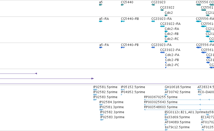Select the CG33922-PA protein label
Image resolution: width=214 pixels, height=131 pixels.
(x=170, y=50)
